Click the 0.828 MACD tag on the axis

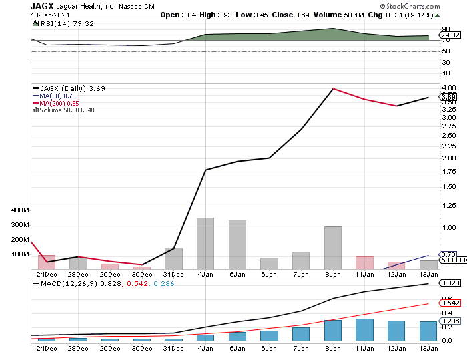(450, 283)
